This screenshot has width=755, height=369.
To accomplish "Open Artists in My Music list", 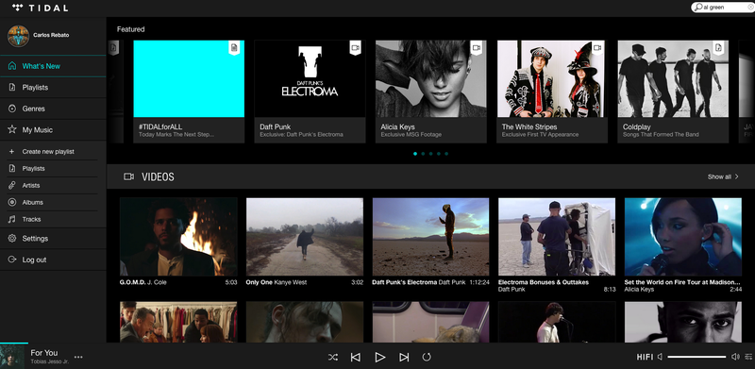I will (x=53, y=186).
